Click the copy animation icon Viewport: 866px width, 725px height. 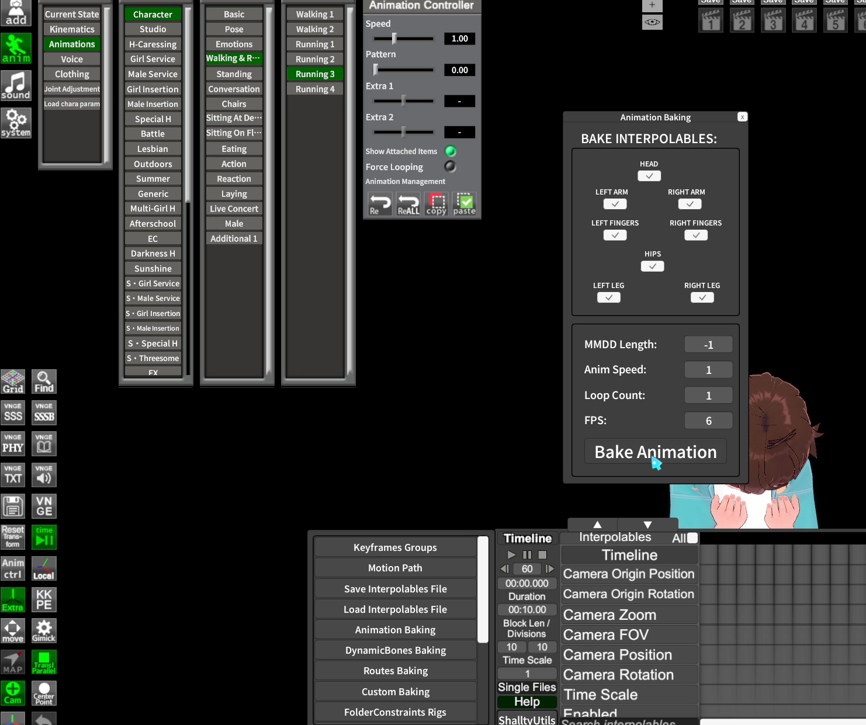pyautogui.click(x=437, y=204)
